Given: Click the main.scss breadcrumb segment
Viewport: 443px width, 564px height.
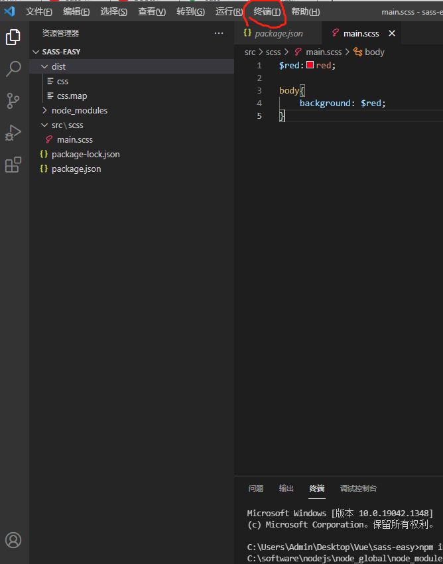Looking at the screenshot, I should click(324, 52).
